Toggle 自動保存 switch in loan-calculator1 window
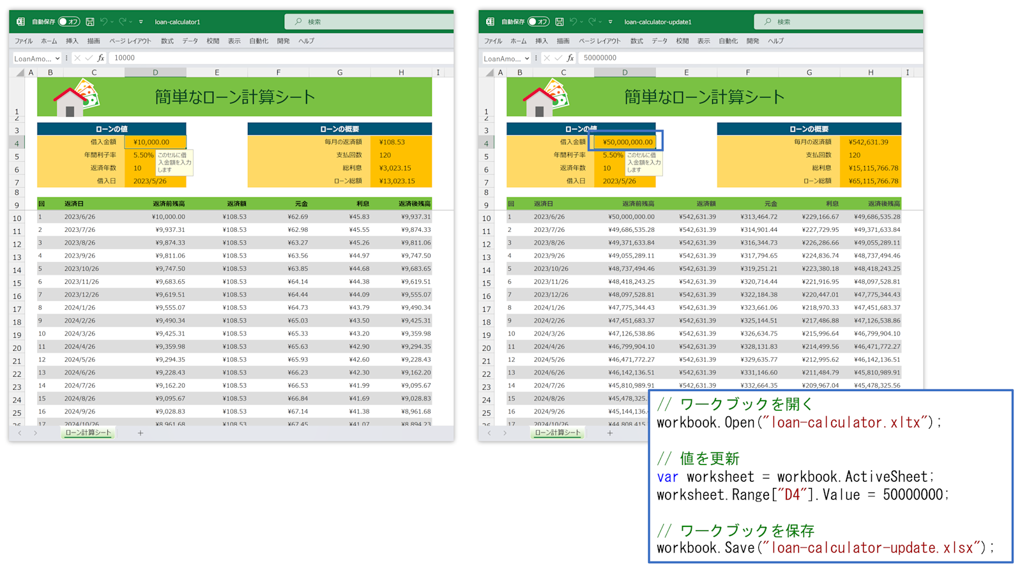1022x573 pixels. [68, 22]
